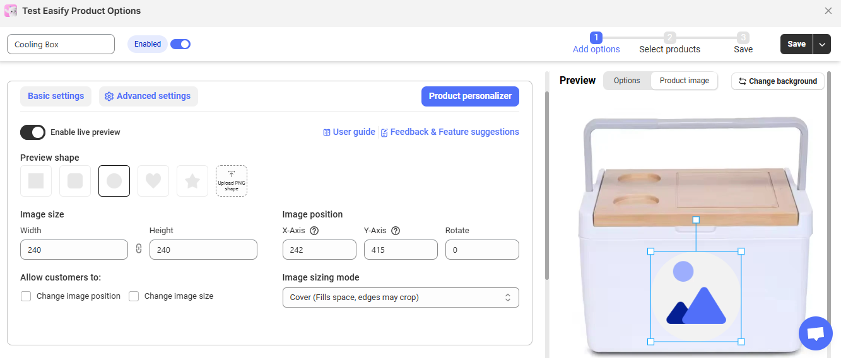Select the rounded square preview shape
Image resolution: width=841 pixels, height=358 pixels.
pos(75,181)
